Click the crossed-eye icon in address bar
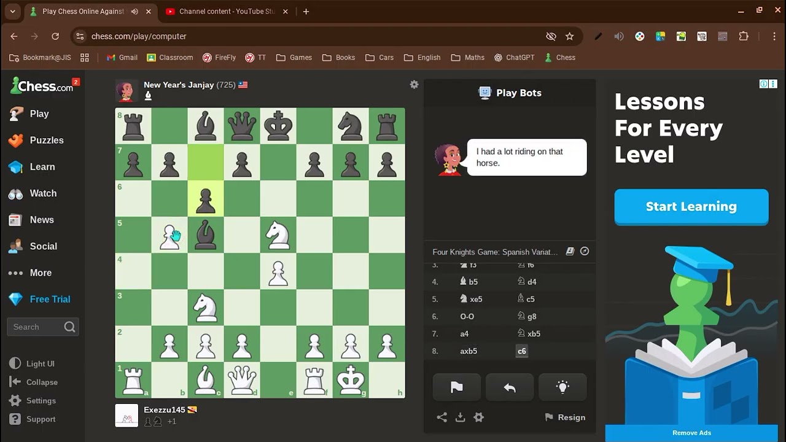Viewport: 786px width, 442px height. click(x=551, y=36)
